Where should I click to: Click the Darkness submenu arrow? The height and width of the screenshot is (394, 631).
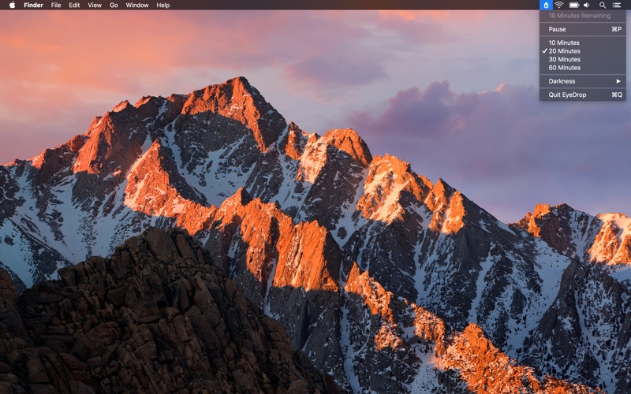click(x=618, y=81)
